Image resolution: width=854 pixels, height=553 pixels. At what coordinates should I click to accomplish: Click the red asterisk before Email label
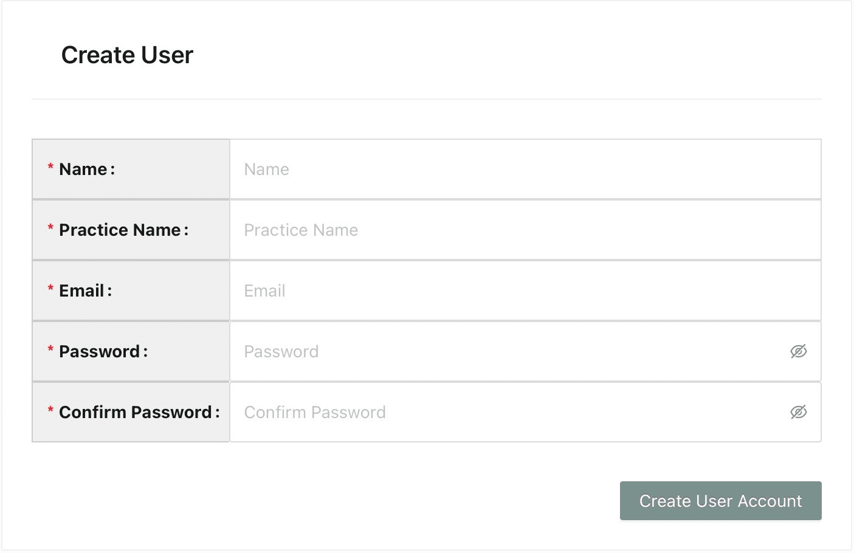click(50, 289)
